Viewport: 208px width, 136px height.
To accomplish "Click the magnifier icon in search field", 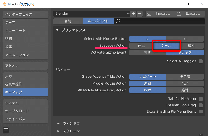I will (x=118, y=21).
